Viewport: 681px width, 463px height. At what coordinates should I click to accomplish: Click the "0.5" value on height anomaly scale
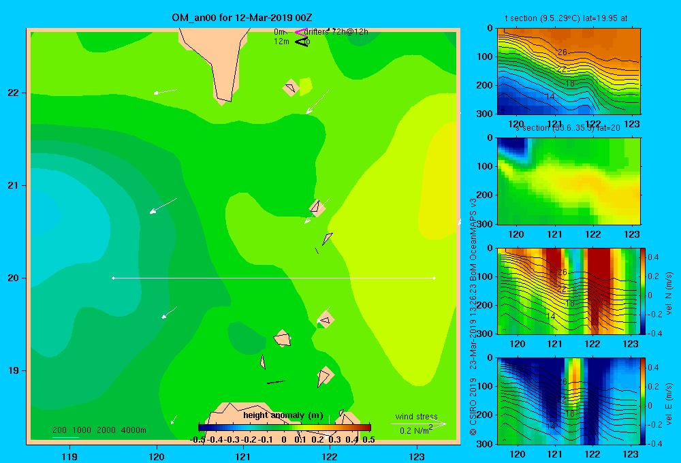point(368,440)
